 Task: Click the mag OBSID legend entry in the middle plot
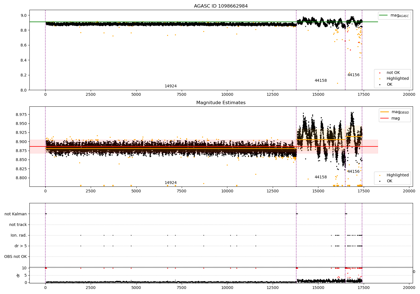point(395,112)
